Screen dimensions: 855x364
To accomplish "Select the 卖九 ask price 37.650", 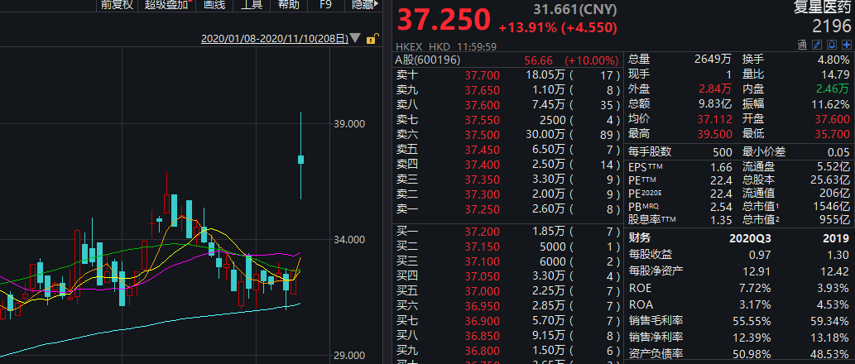I will 482,90.
